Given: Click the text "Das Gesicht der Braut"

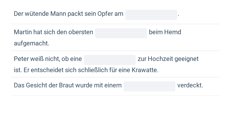Looking at the screenshot, I should coord(44,85).
